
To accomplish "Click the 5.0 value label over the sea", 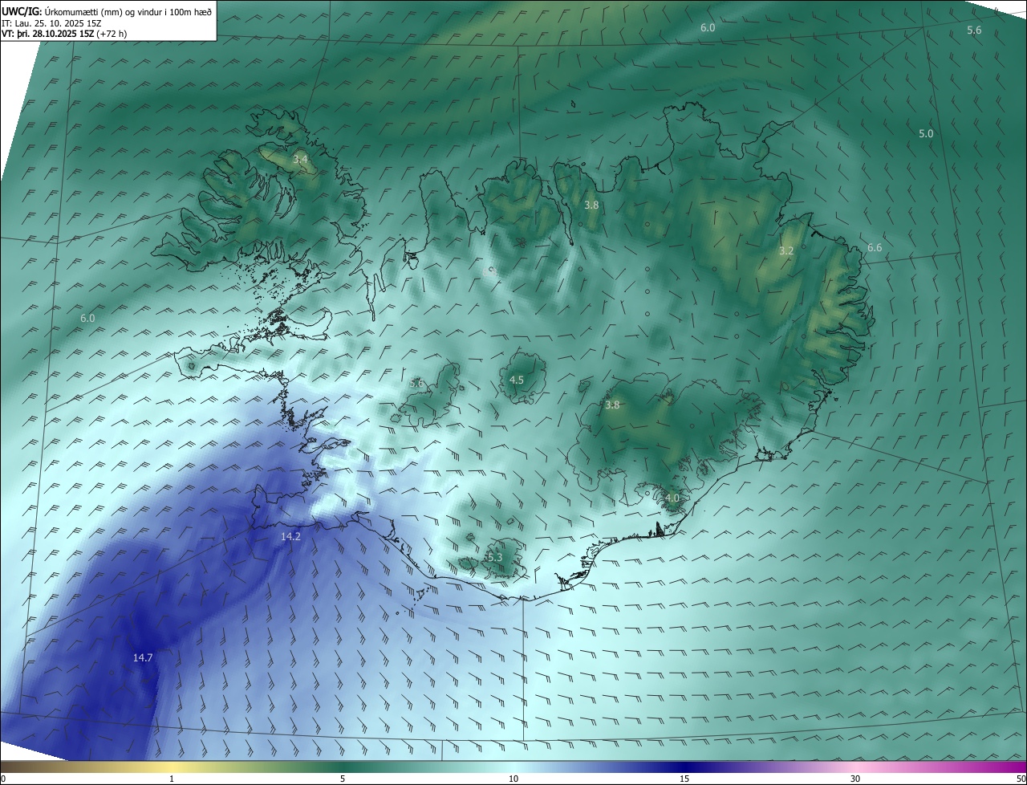I will click(x=926, y=133).
